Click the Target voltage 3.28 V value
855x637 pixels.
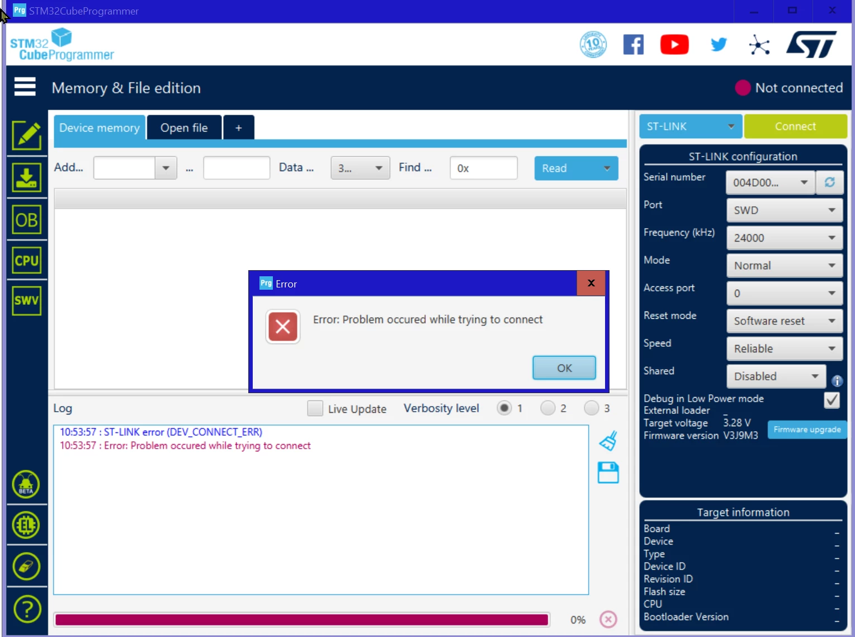pos(736,423)
